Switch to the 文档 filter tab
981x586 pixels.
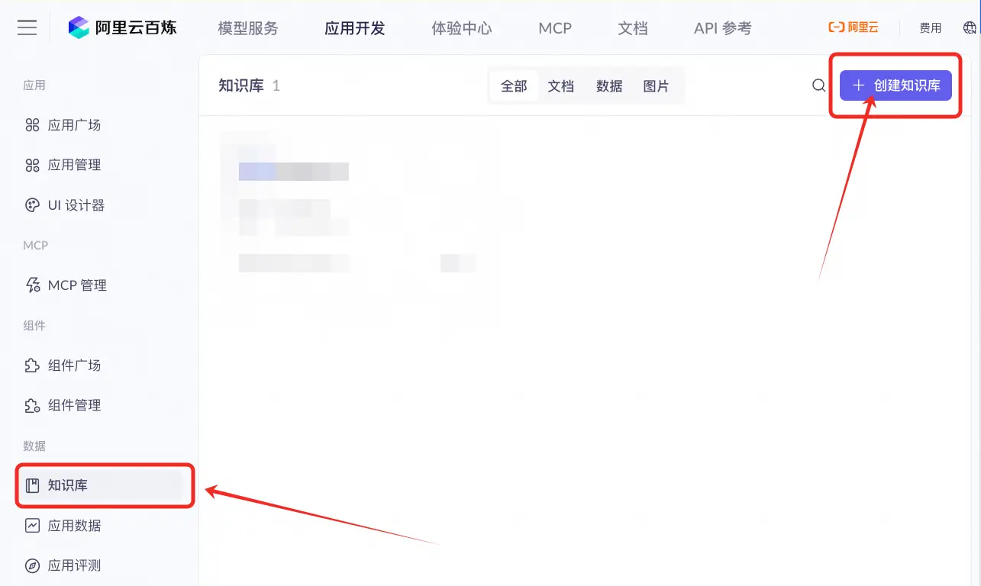click(561, 86)
